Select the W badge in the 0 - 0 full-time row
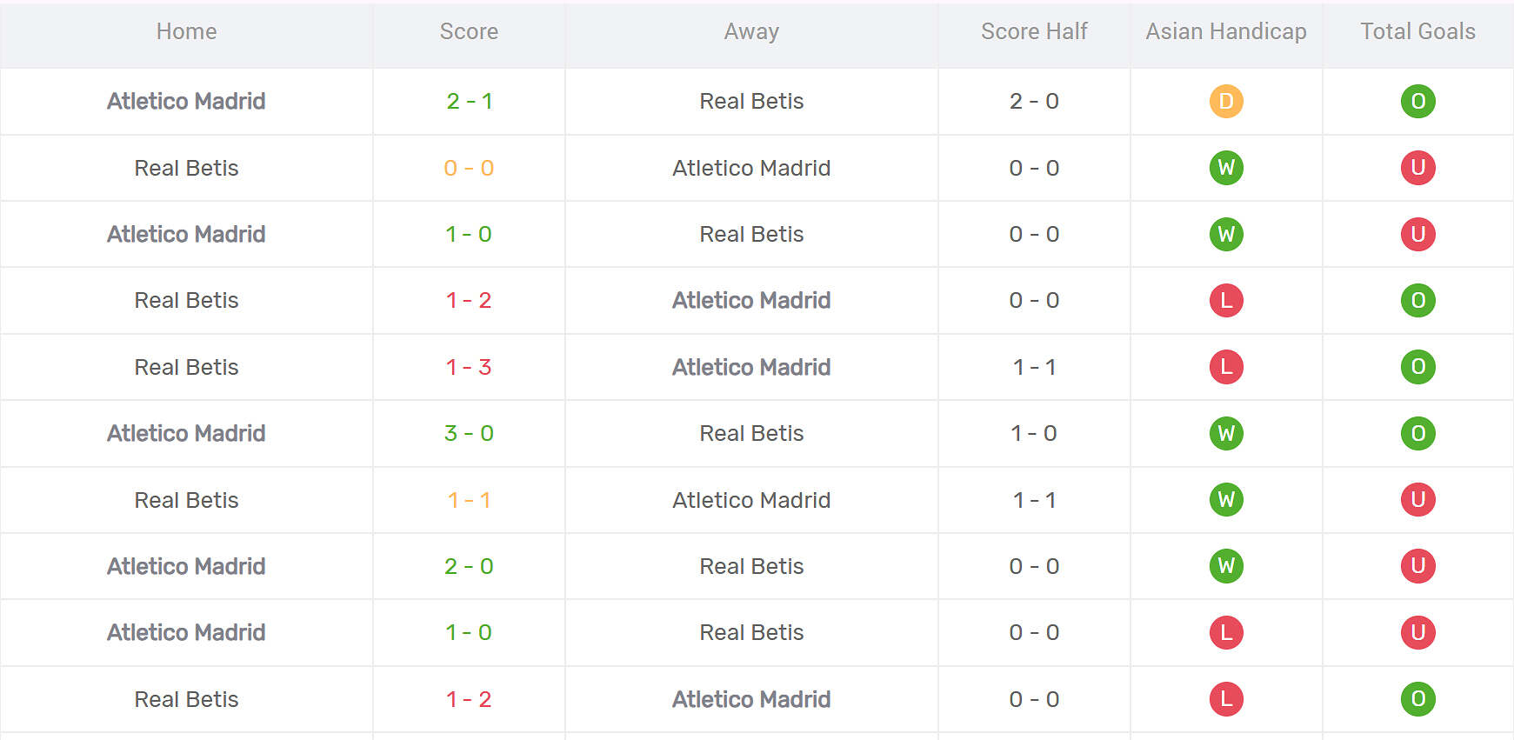The width and height of the screenshot is (1514, 740). pyautogui.click(x=1226, y=168)
